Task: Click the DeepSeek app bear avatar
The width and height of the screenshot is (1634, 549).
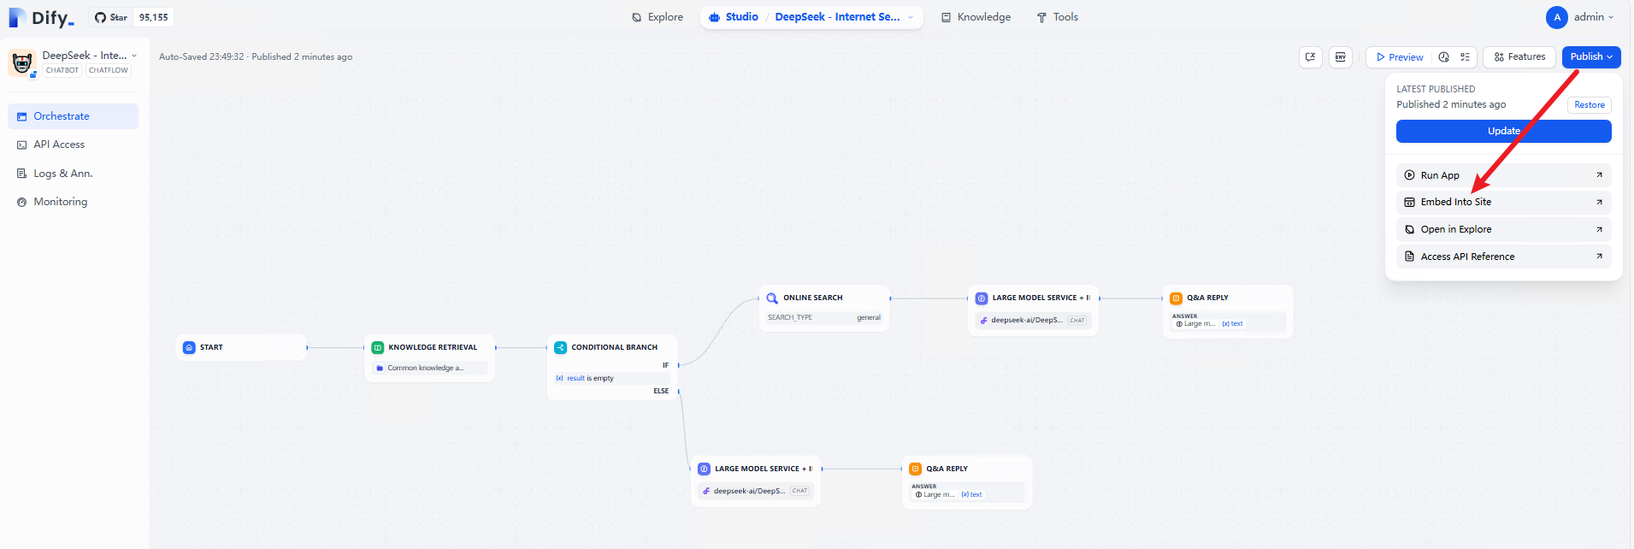Action: 22,62
